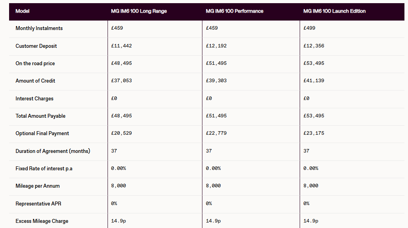Click the Total Amount Payable label
The height and width of the screenshot is (228, 408).
pyautogui.click(x=40, y=116)
